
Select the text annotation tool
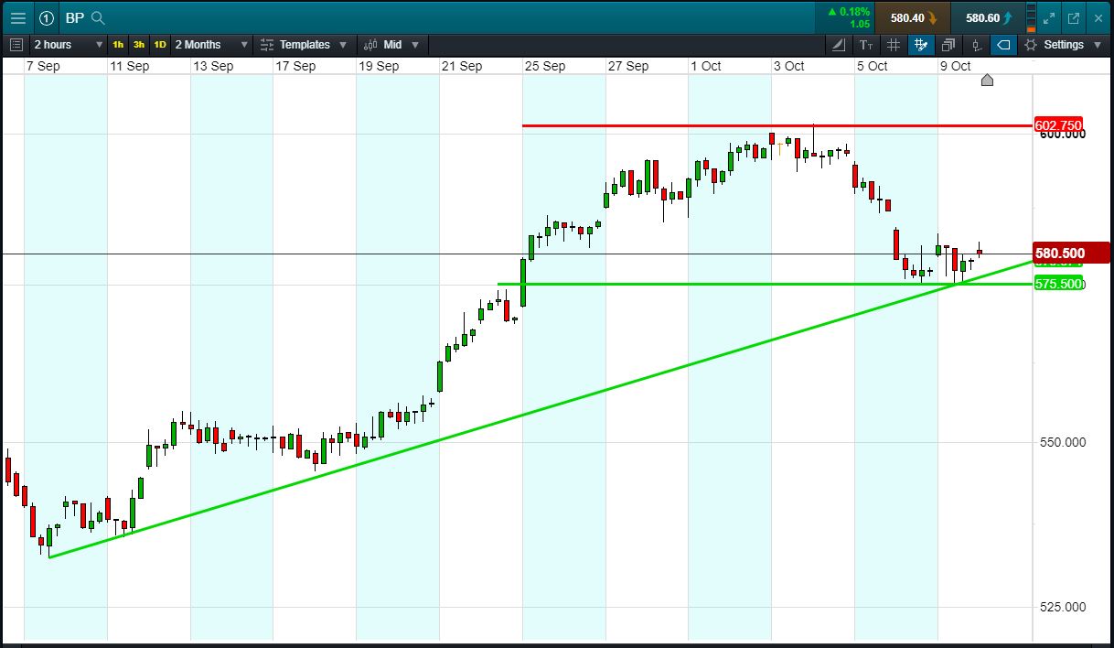(866, 44)
